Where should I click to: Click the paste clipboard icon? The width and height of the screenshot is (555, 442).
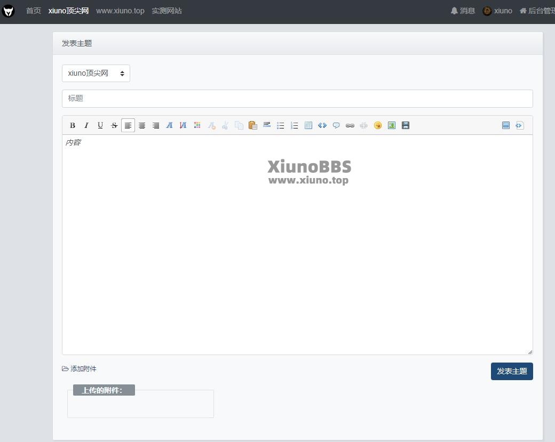(x=253, y=125)
